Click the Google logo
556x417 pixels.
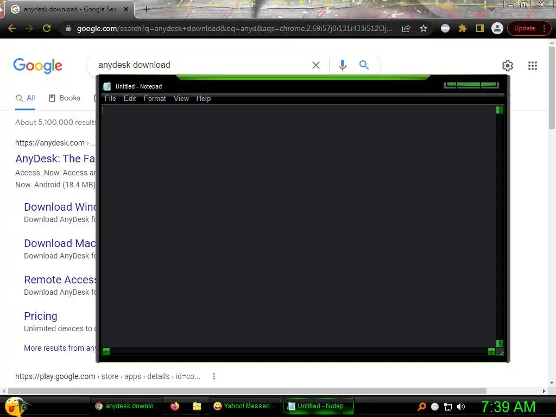37,66
